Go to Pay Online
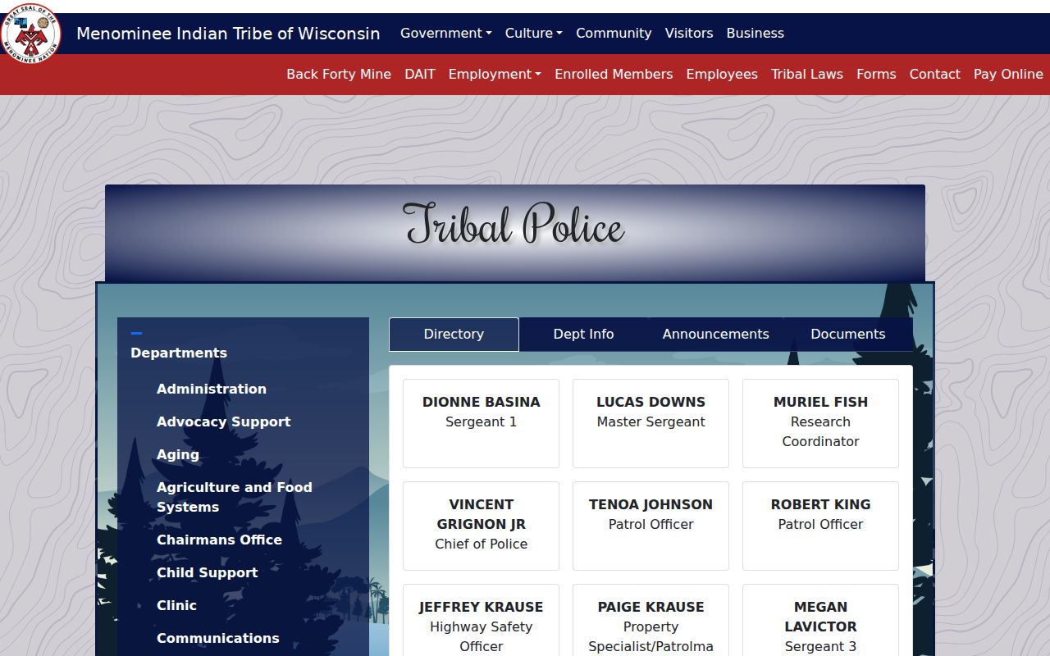This screenshot has height=656, width=1050. 1008,74
